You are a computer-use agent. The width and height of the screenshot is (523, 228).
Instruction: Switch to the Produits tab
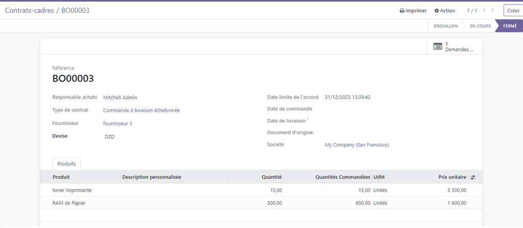[66, 164]
